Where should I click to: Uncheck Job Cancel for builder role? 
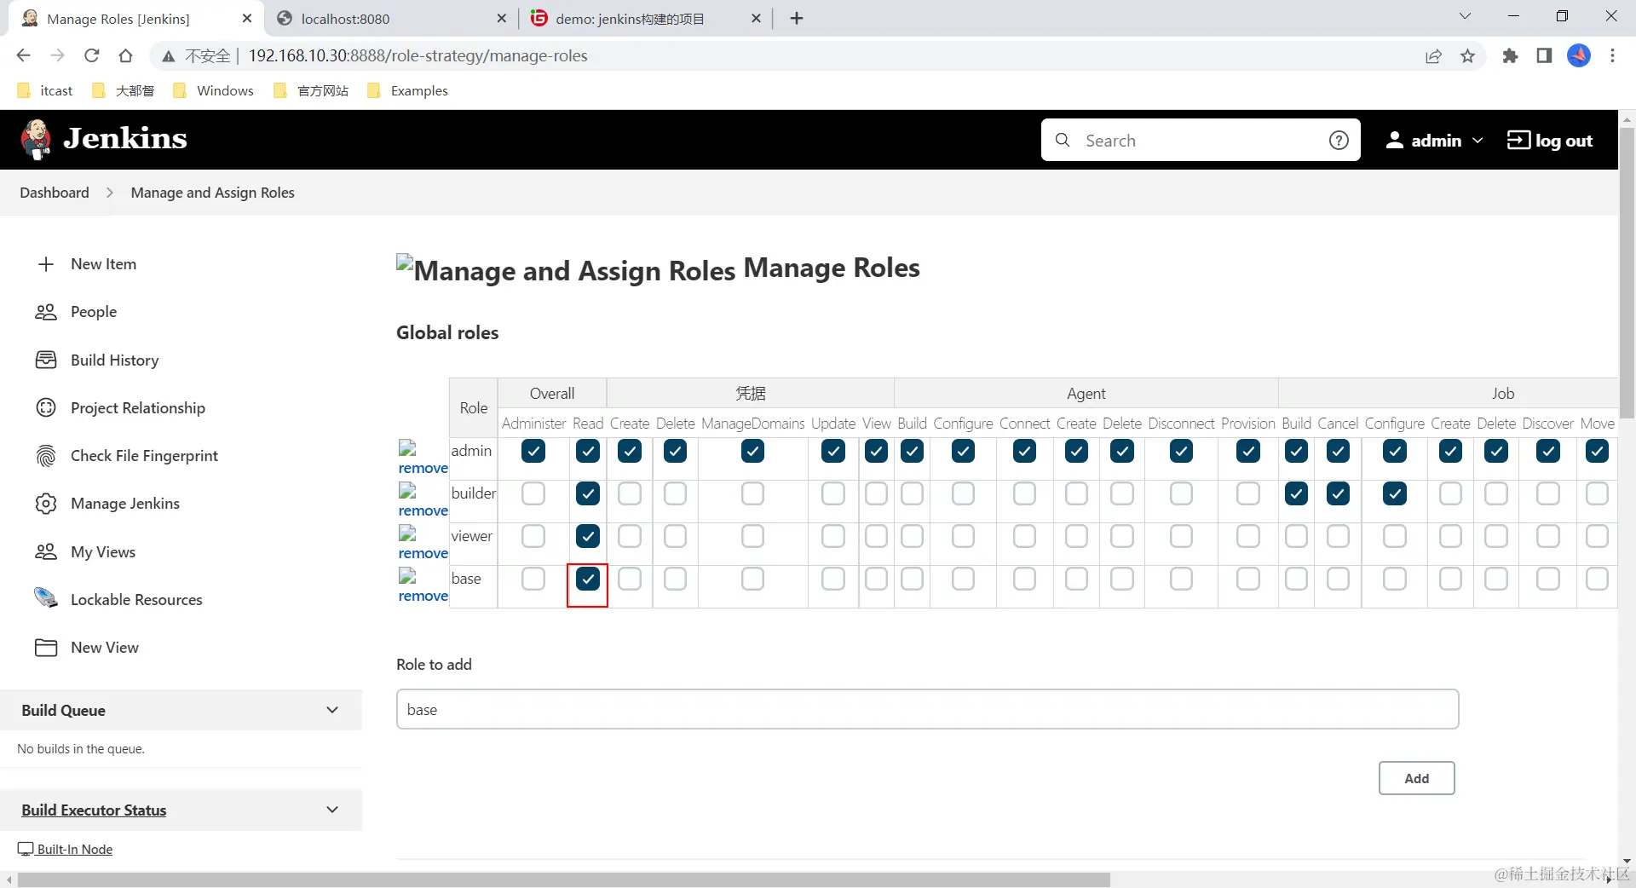[1338, 493]
